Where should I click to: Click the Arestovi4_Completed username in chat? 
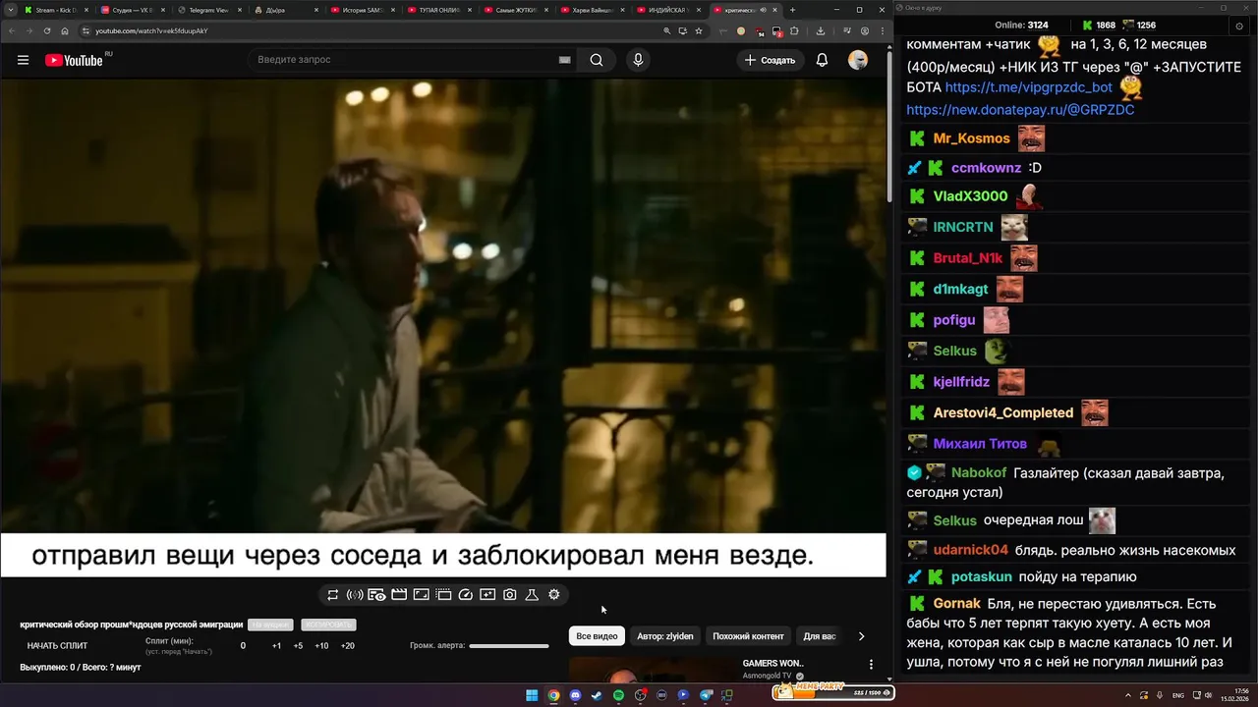(x=1003, y=412)
